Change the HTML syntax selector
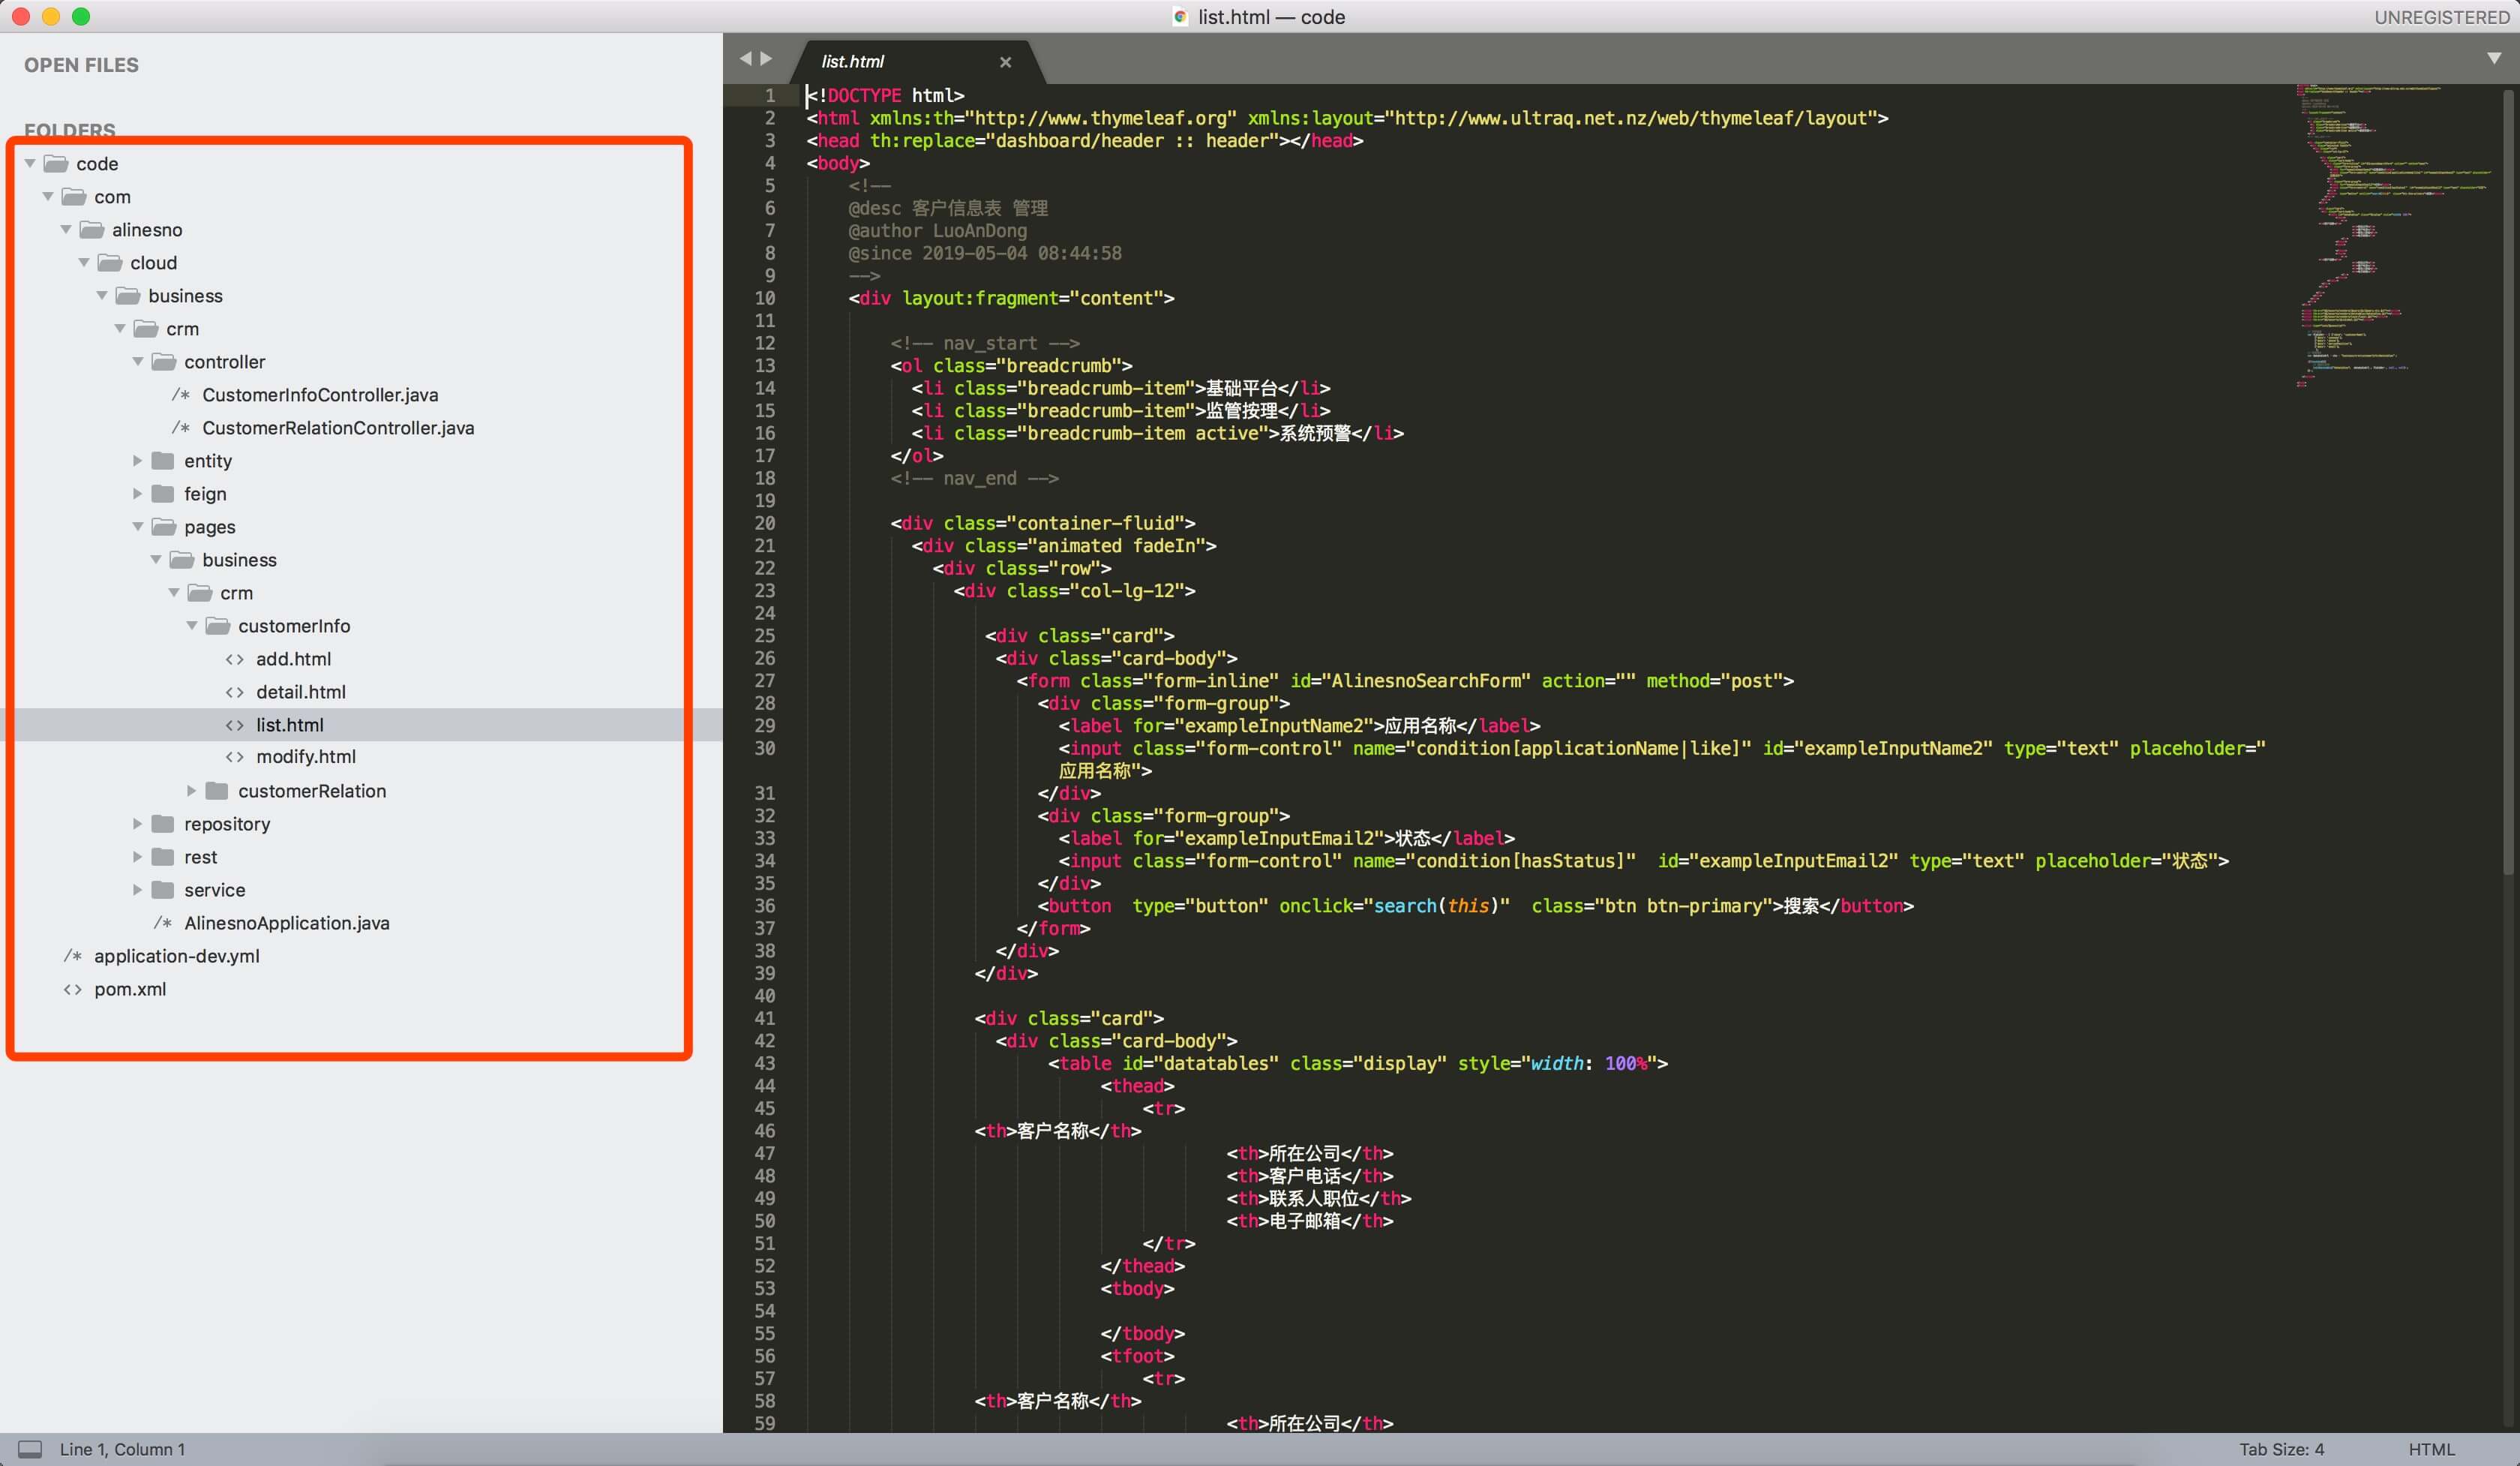The width and height of the screenshot is (2520, 1466). [2431, 1449]
